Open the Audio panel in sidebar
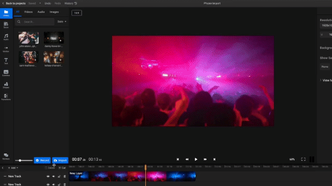 pos(6,37)
